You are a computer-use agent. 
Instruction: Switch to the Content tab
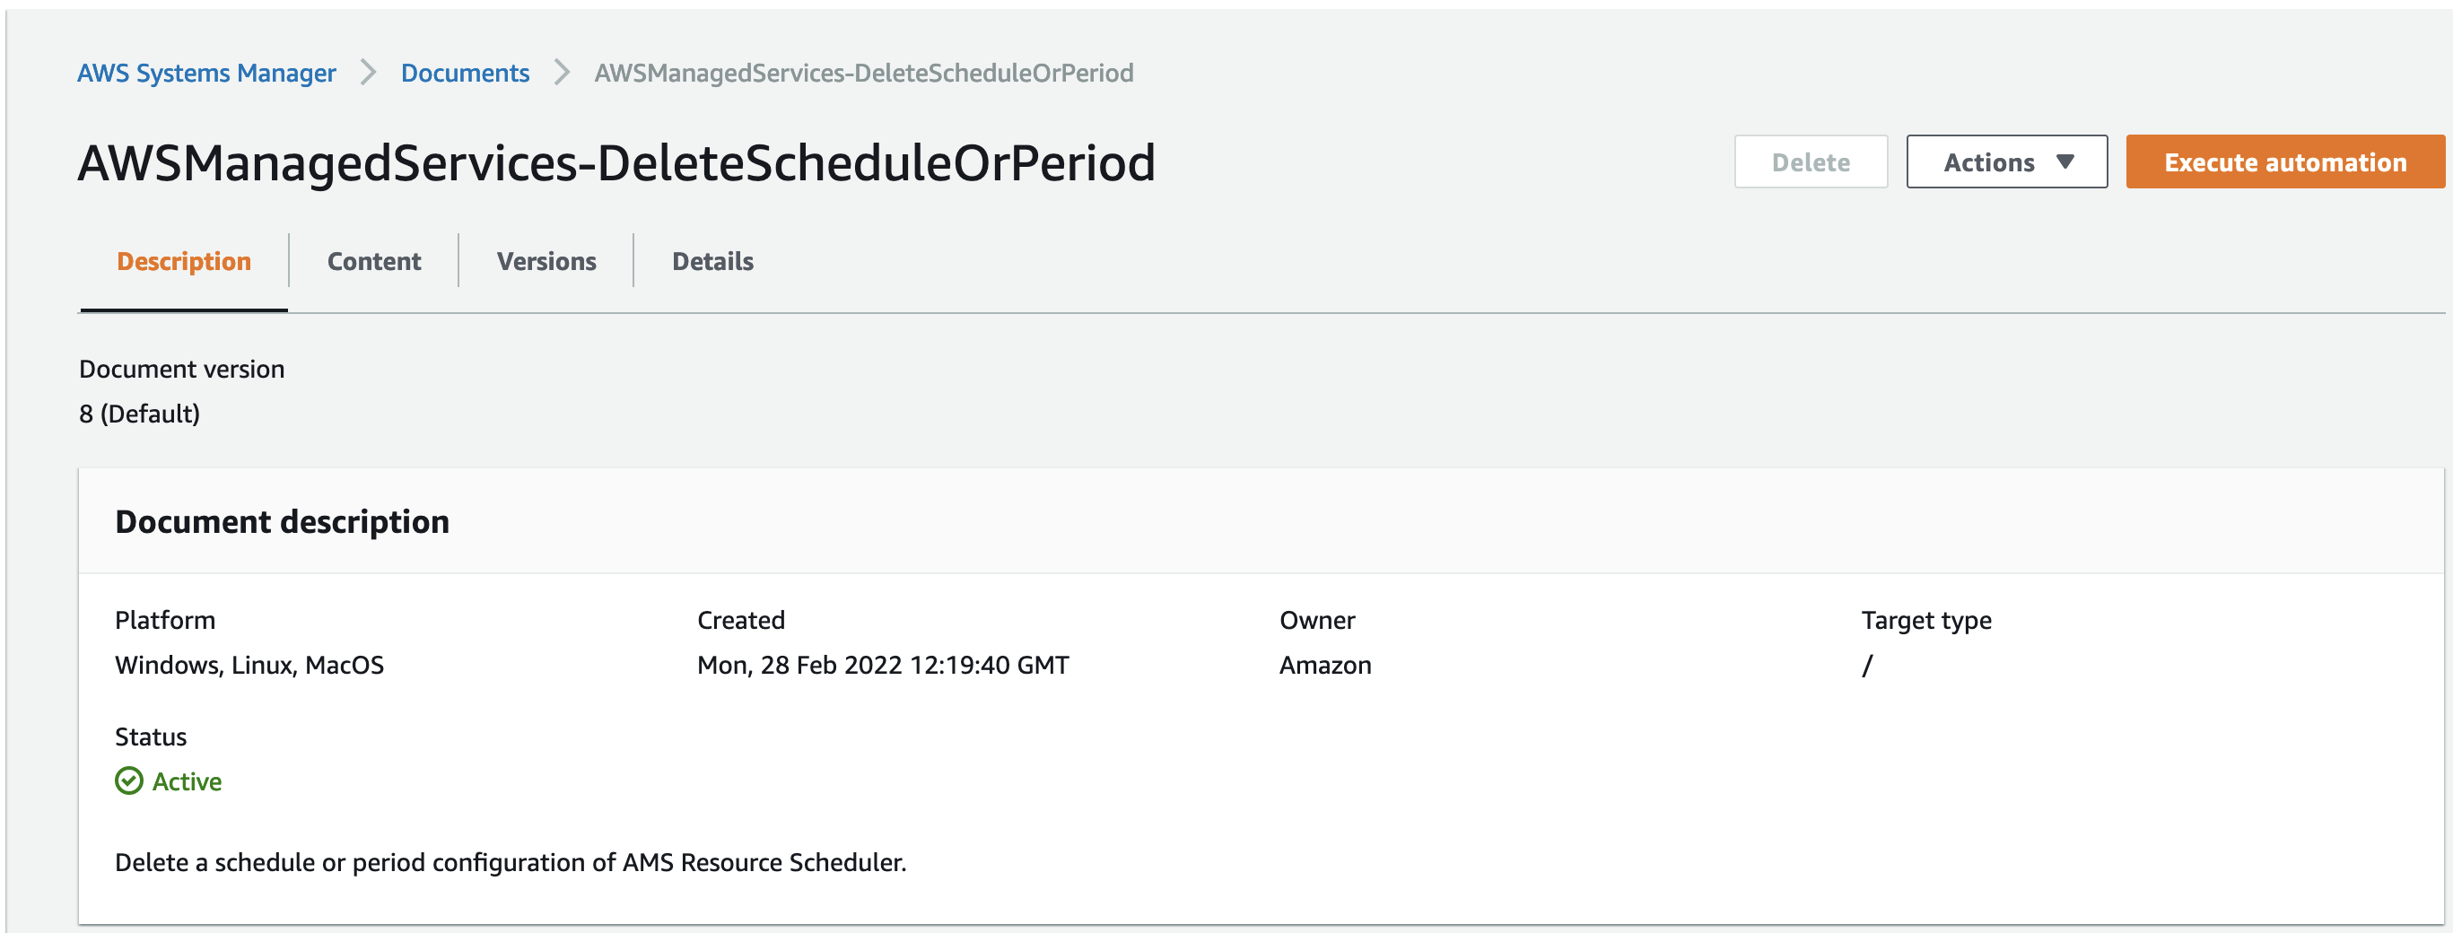[x=373, y=260]
